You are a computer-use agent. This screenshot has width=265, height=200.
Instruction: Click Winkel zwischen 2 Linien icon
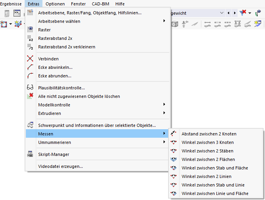174,176
